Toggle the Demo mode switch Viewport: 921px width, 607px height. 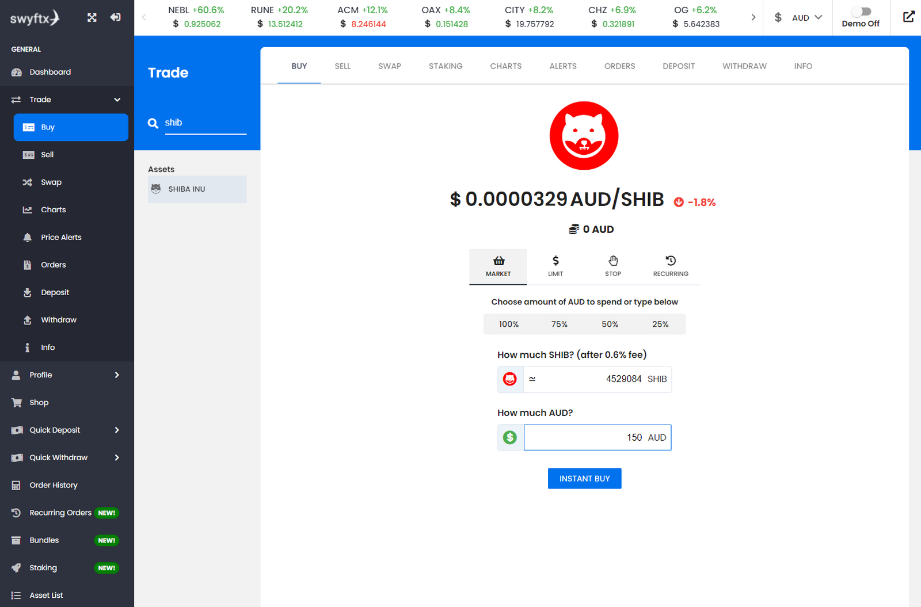click(861, 12)
